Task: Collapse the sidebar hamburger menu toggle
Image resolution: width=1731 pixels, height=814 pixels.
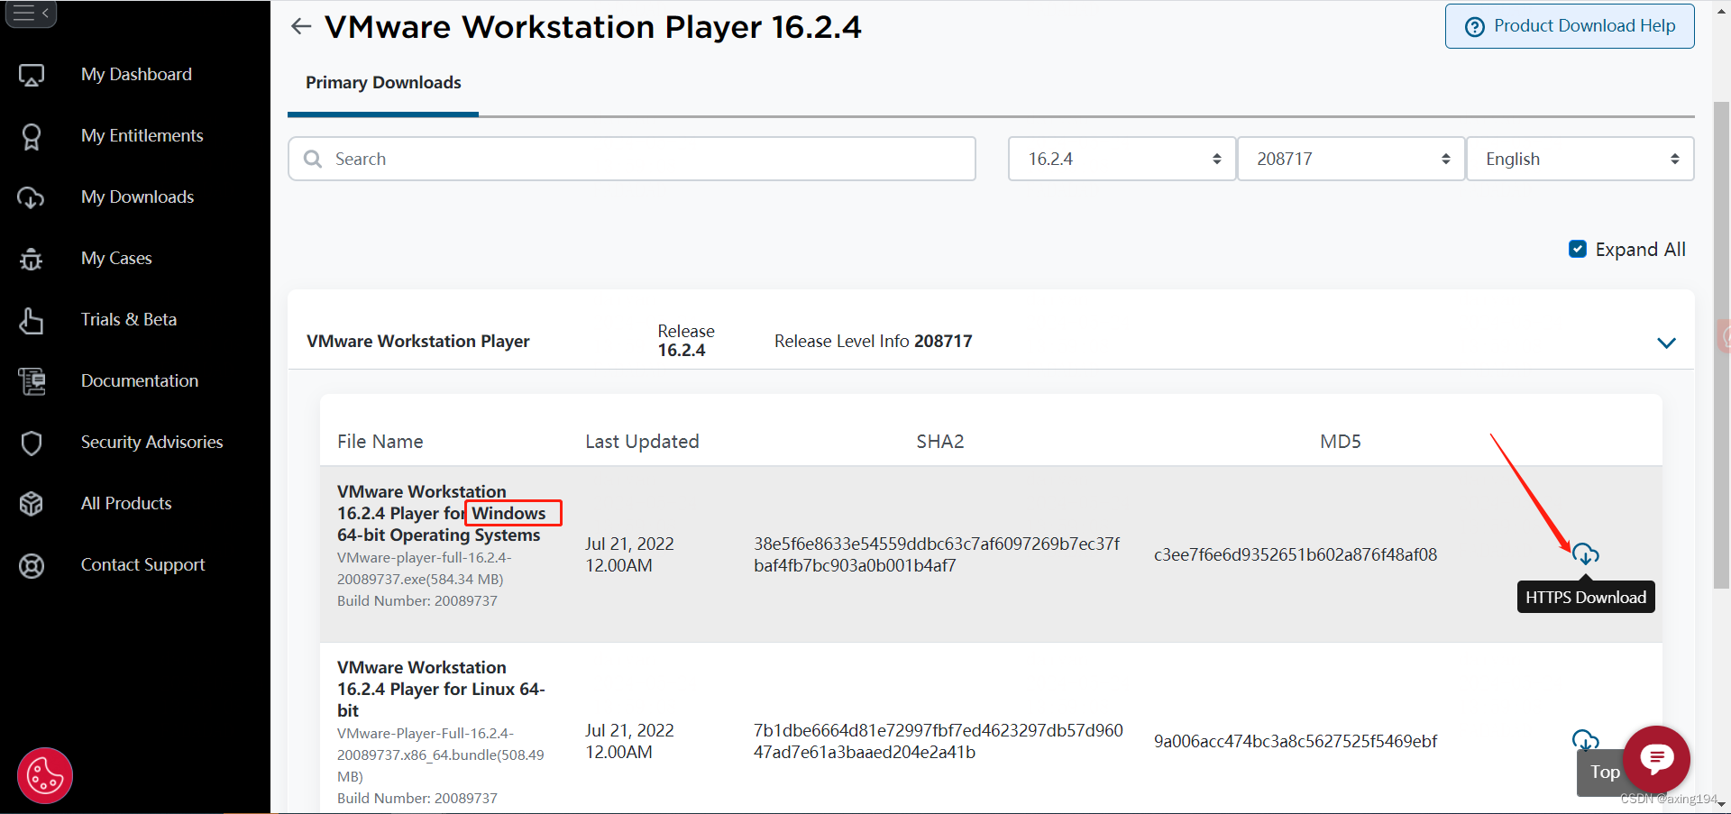Action: [x=31, y=14]
